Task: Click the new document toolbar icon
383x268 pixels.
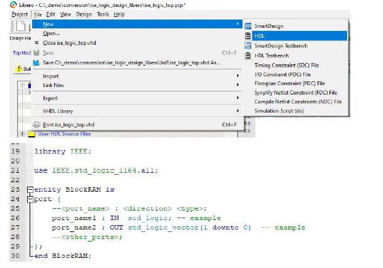Action: 21,26
